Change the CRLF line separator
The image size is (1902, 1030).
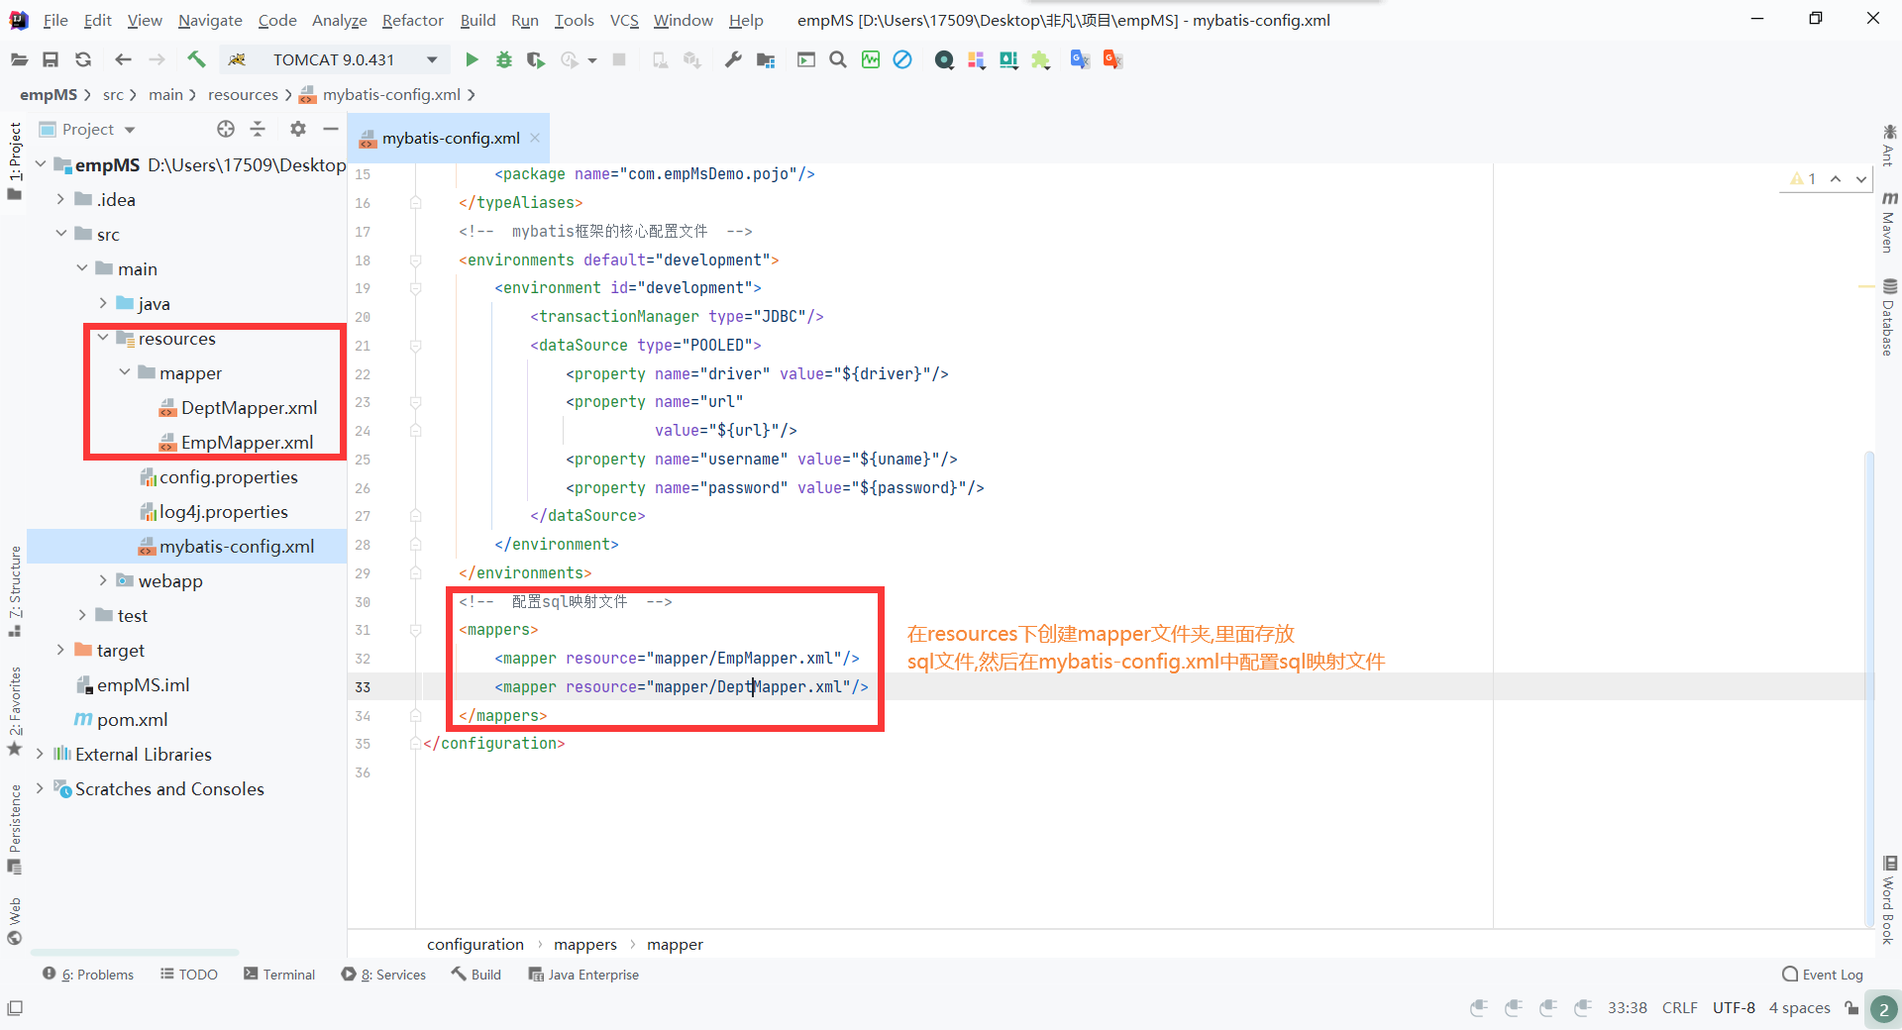pyautogui.click(x=1679, y=1007)
